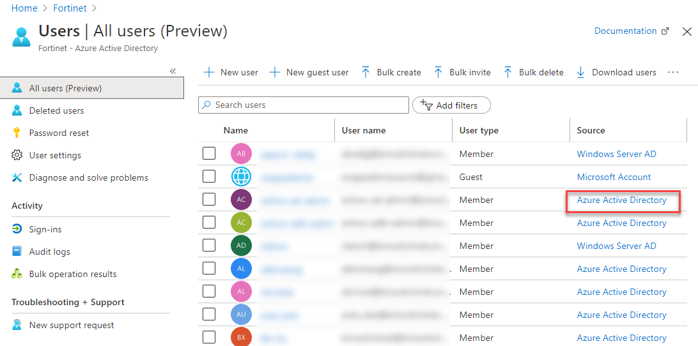
Task: Sort by User type column header
Action: coord(479,130)
